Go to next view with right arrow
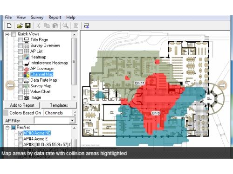 tap(223, 85)
